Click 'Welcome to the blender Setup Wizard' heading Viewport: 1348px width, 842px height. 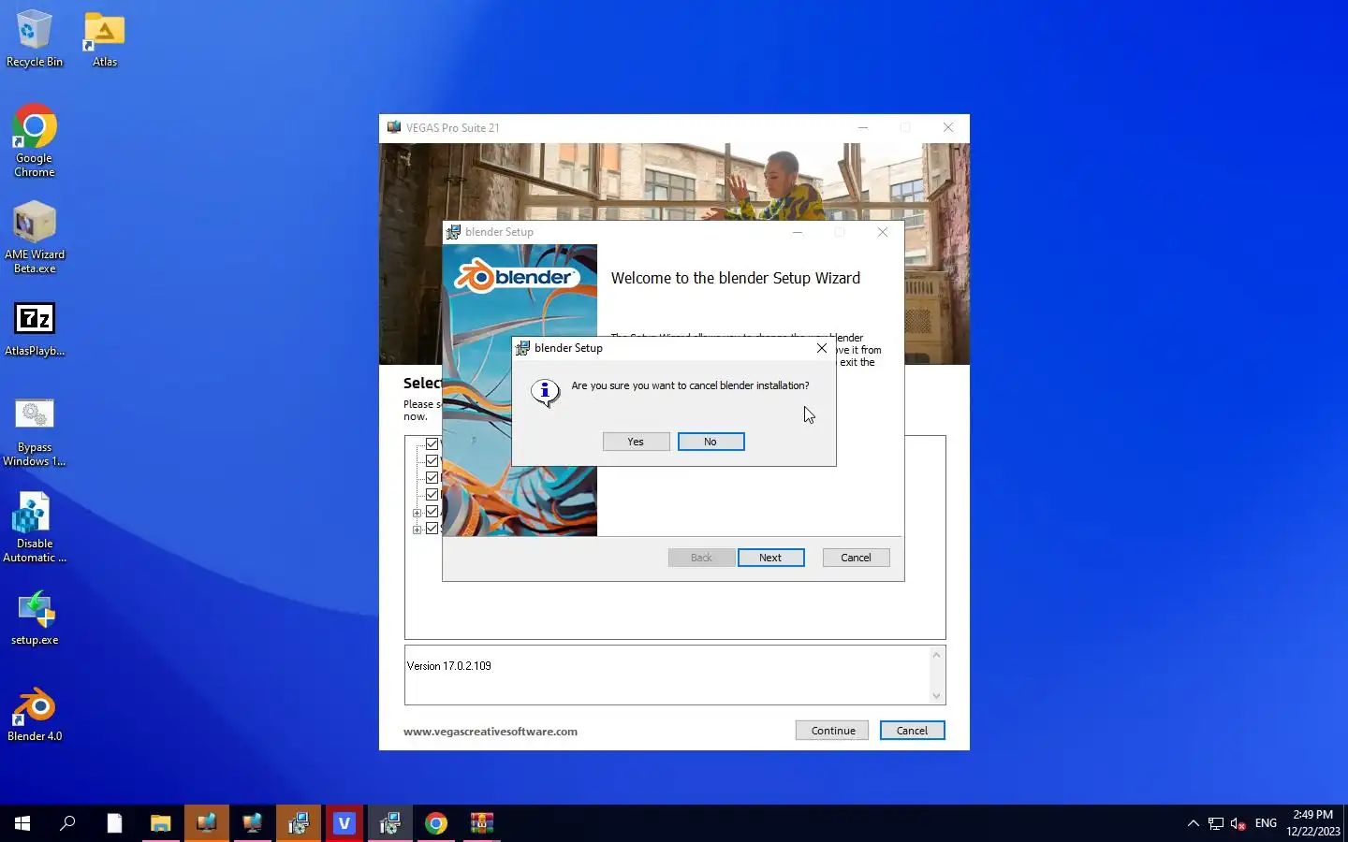coord(736,278)
